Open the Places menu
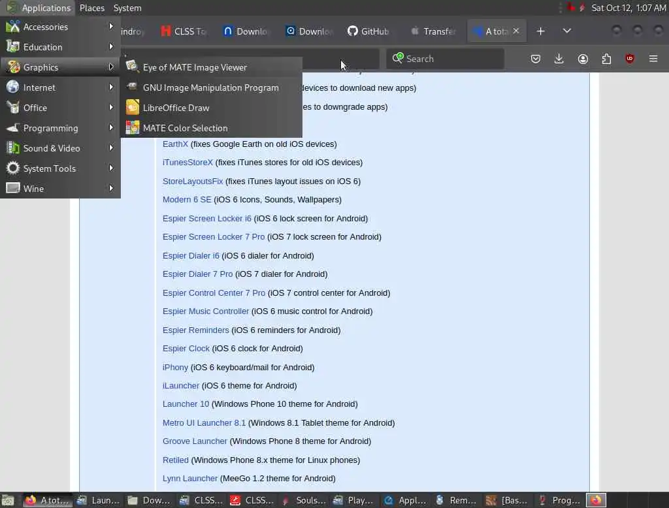The height and width of the screenshot is (508, 669). 91,8
